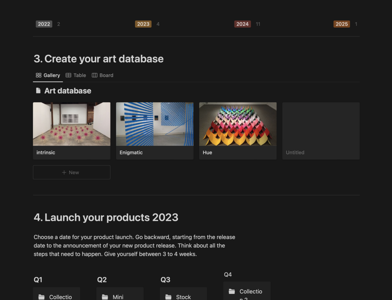The height and width of the screenshot is (300, 392).
Task: Click the folder icon under Q4
Action: (x=232, y=291)
